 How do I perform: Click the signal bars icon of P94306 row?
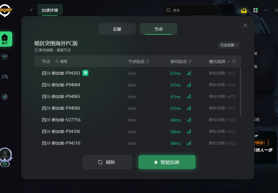pyautogui.click(x=189, y=131)
